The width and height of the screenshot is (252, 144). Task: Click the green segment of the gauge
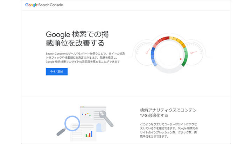click(185, 57)
